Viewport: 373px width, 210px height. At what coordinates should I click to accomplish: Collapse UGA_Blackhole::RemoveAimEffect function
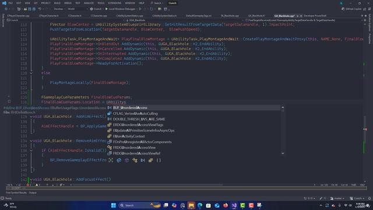(31, 141)
